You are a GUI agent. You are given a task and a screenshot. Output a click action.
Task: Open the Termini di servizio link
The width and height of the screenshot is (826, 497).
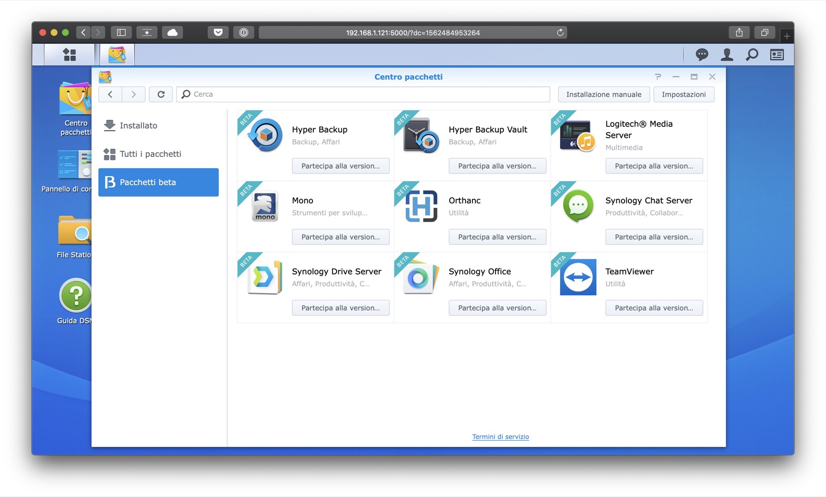point(500,437)
